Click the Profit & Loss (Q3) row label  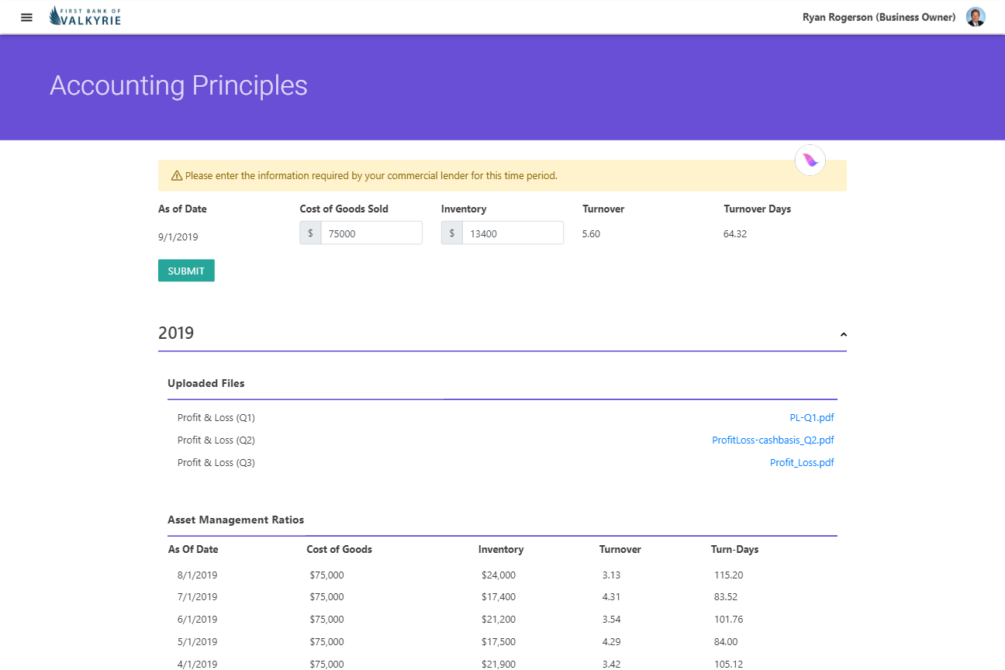pos(216,463)
